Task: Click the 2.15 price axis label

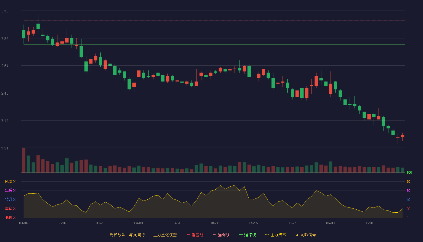Action: coord(5,121)
